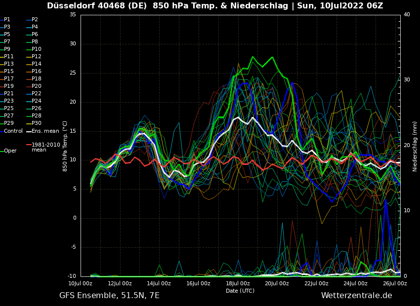Select the 10Jul 00z x-axis label
The height and width of the screenshot is (306, 420).
[81, 284]
